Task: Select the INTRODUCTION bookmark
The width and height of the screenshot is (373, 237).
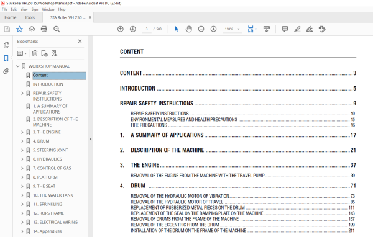Action: (x=48, y=84)
